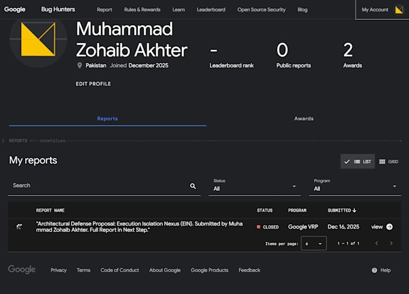Open About Google footer link
409x294 pixels.
coord(165,270)
